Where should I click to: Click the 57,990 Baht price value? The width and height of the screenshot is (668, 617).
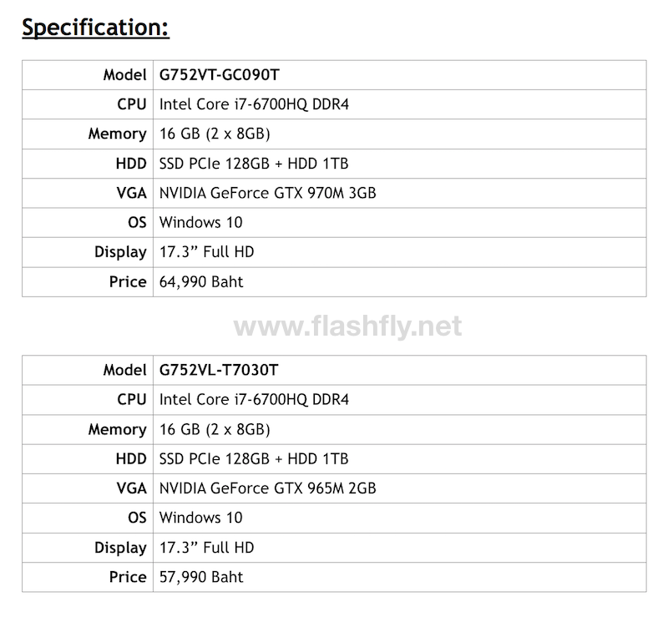pyautogui.click(x=201, y=577)
